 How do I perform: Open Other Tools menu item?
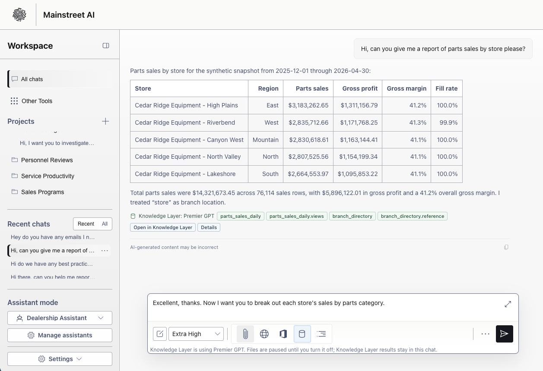[x=60, y=101]
